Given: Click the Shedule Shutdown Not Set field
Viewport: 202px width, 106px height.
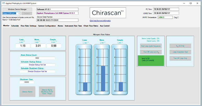Looking at the screenshot, I should [37, 71].
